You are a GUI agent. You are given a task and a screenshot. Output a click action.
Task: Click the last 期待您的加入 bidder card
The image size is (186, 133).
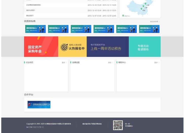149,29
